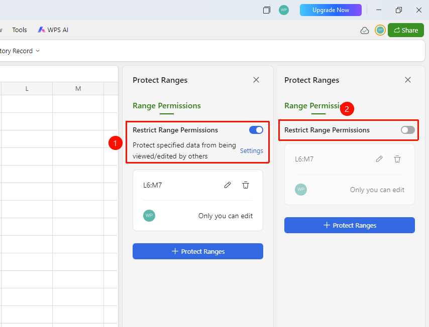Viewport: 429px width, 327px height.
Task: Select column L header
Action: click(x=27, y=88)
